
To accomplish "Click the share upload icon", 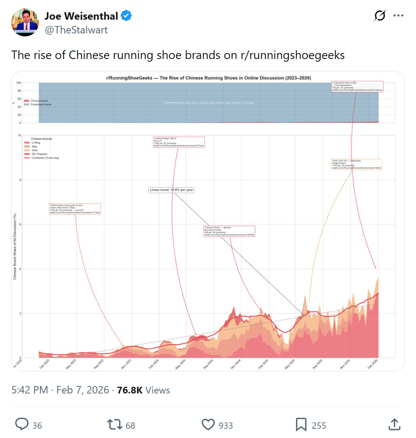I will click(394, 424).
